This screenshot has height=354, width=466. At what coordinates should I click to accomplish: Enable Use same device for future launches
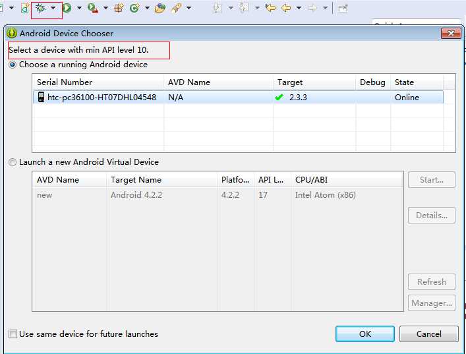[x=13, y=334]
